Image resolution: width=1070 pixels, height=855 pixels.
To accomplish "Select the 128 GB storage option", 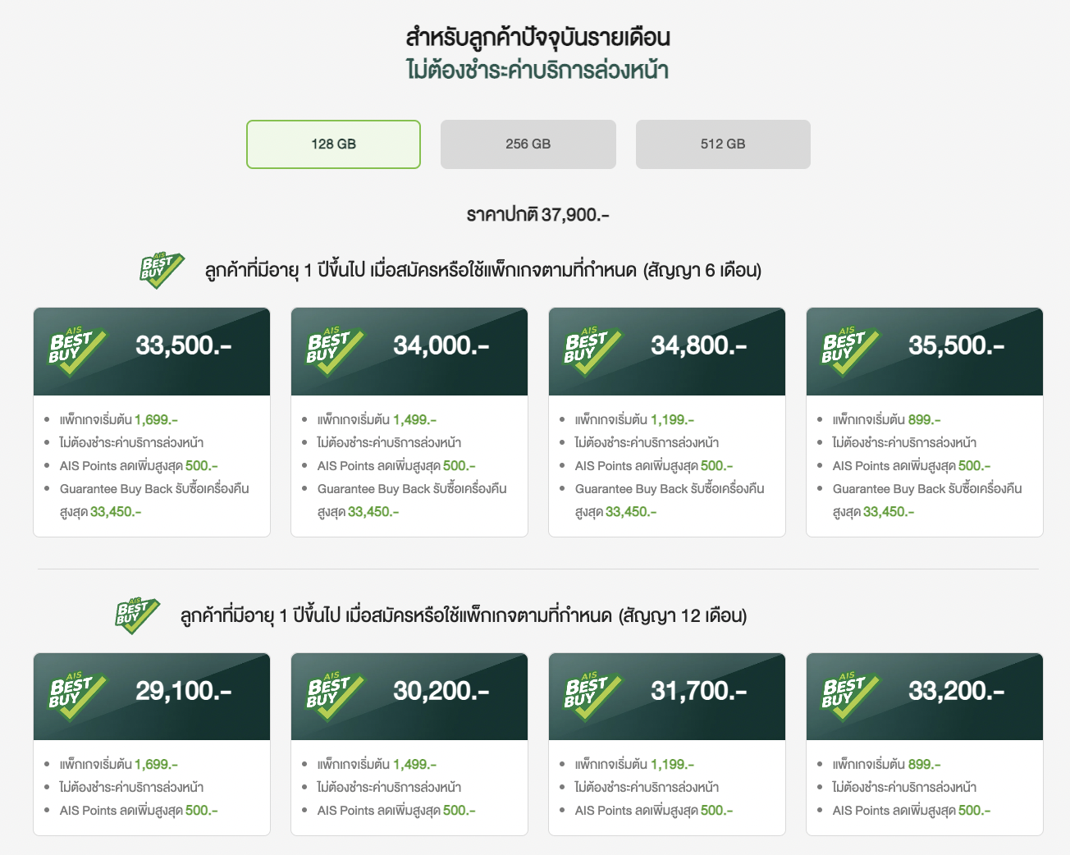I will click(333, 144).
